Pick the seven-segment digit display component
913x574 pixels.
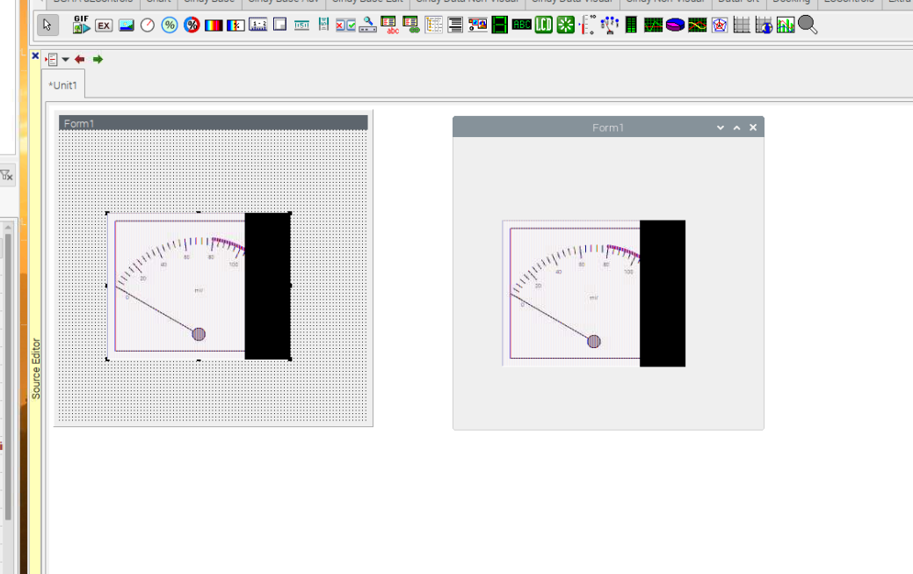coord(500,25)
